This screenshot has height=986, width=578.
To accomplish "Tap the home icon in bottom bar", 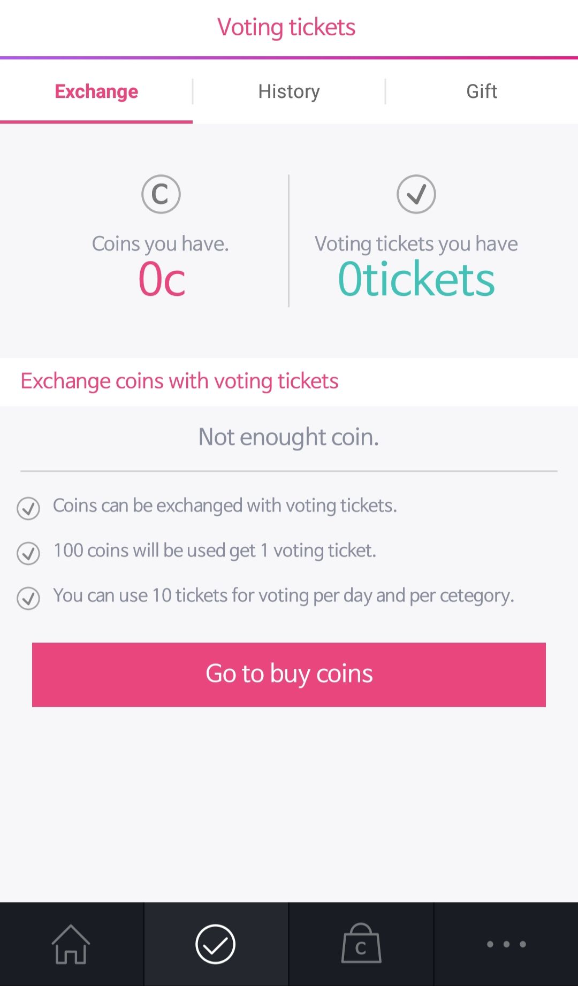I will tap(71, 944).
